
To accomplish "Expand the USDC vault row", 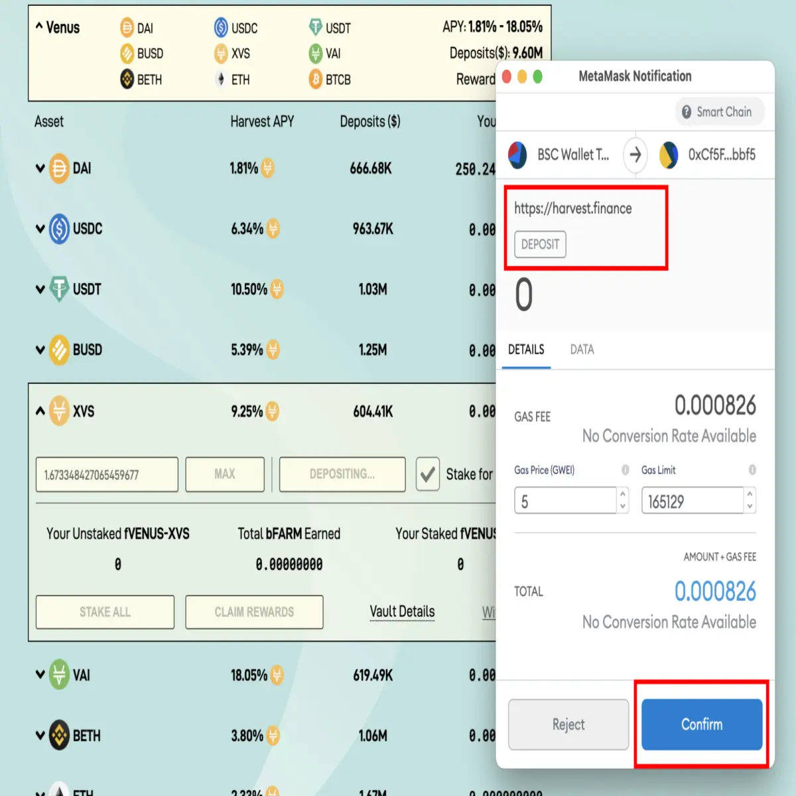I will coord(40,229).
